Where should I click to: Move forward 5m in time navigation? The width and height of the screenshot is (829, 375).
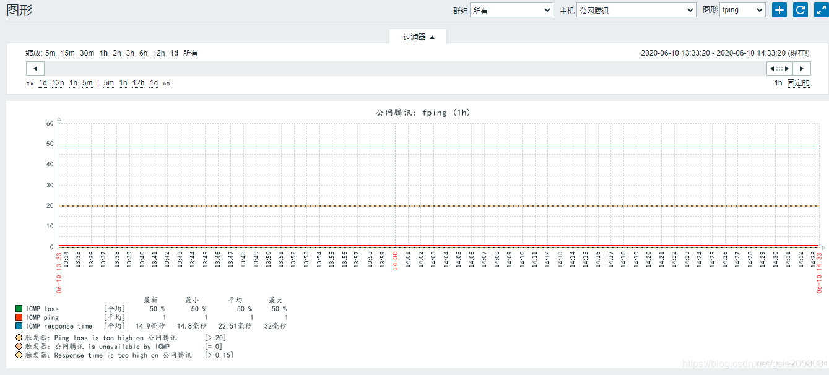(109, 83)
